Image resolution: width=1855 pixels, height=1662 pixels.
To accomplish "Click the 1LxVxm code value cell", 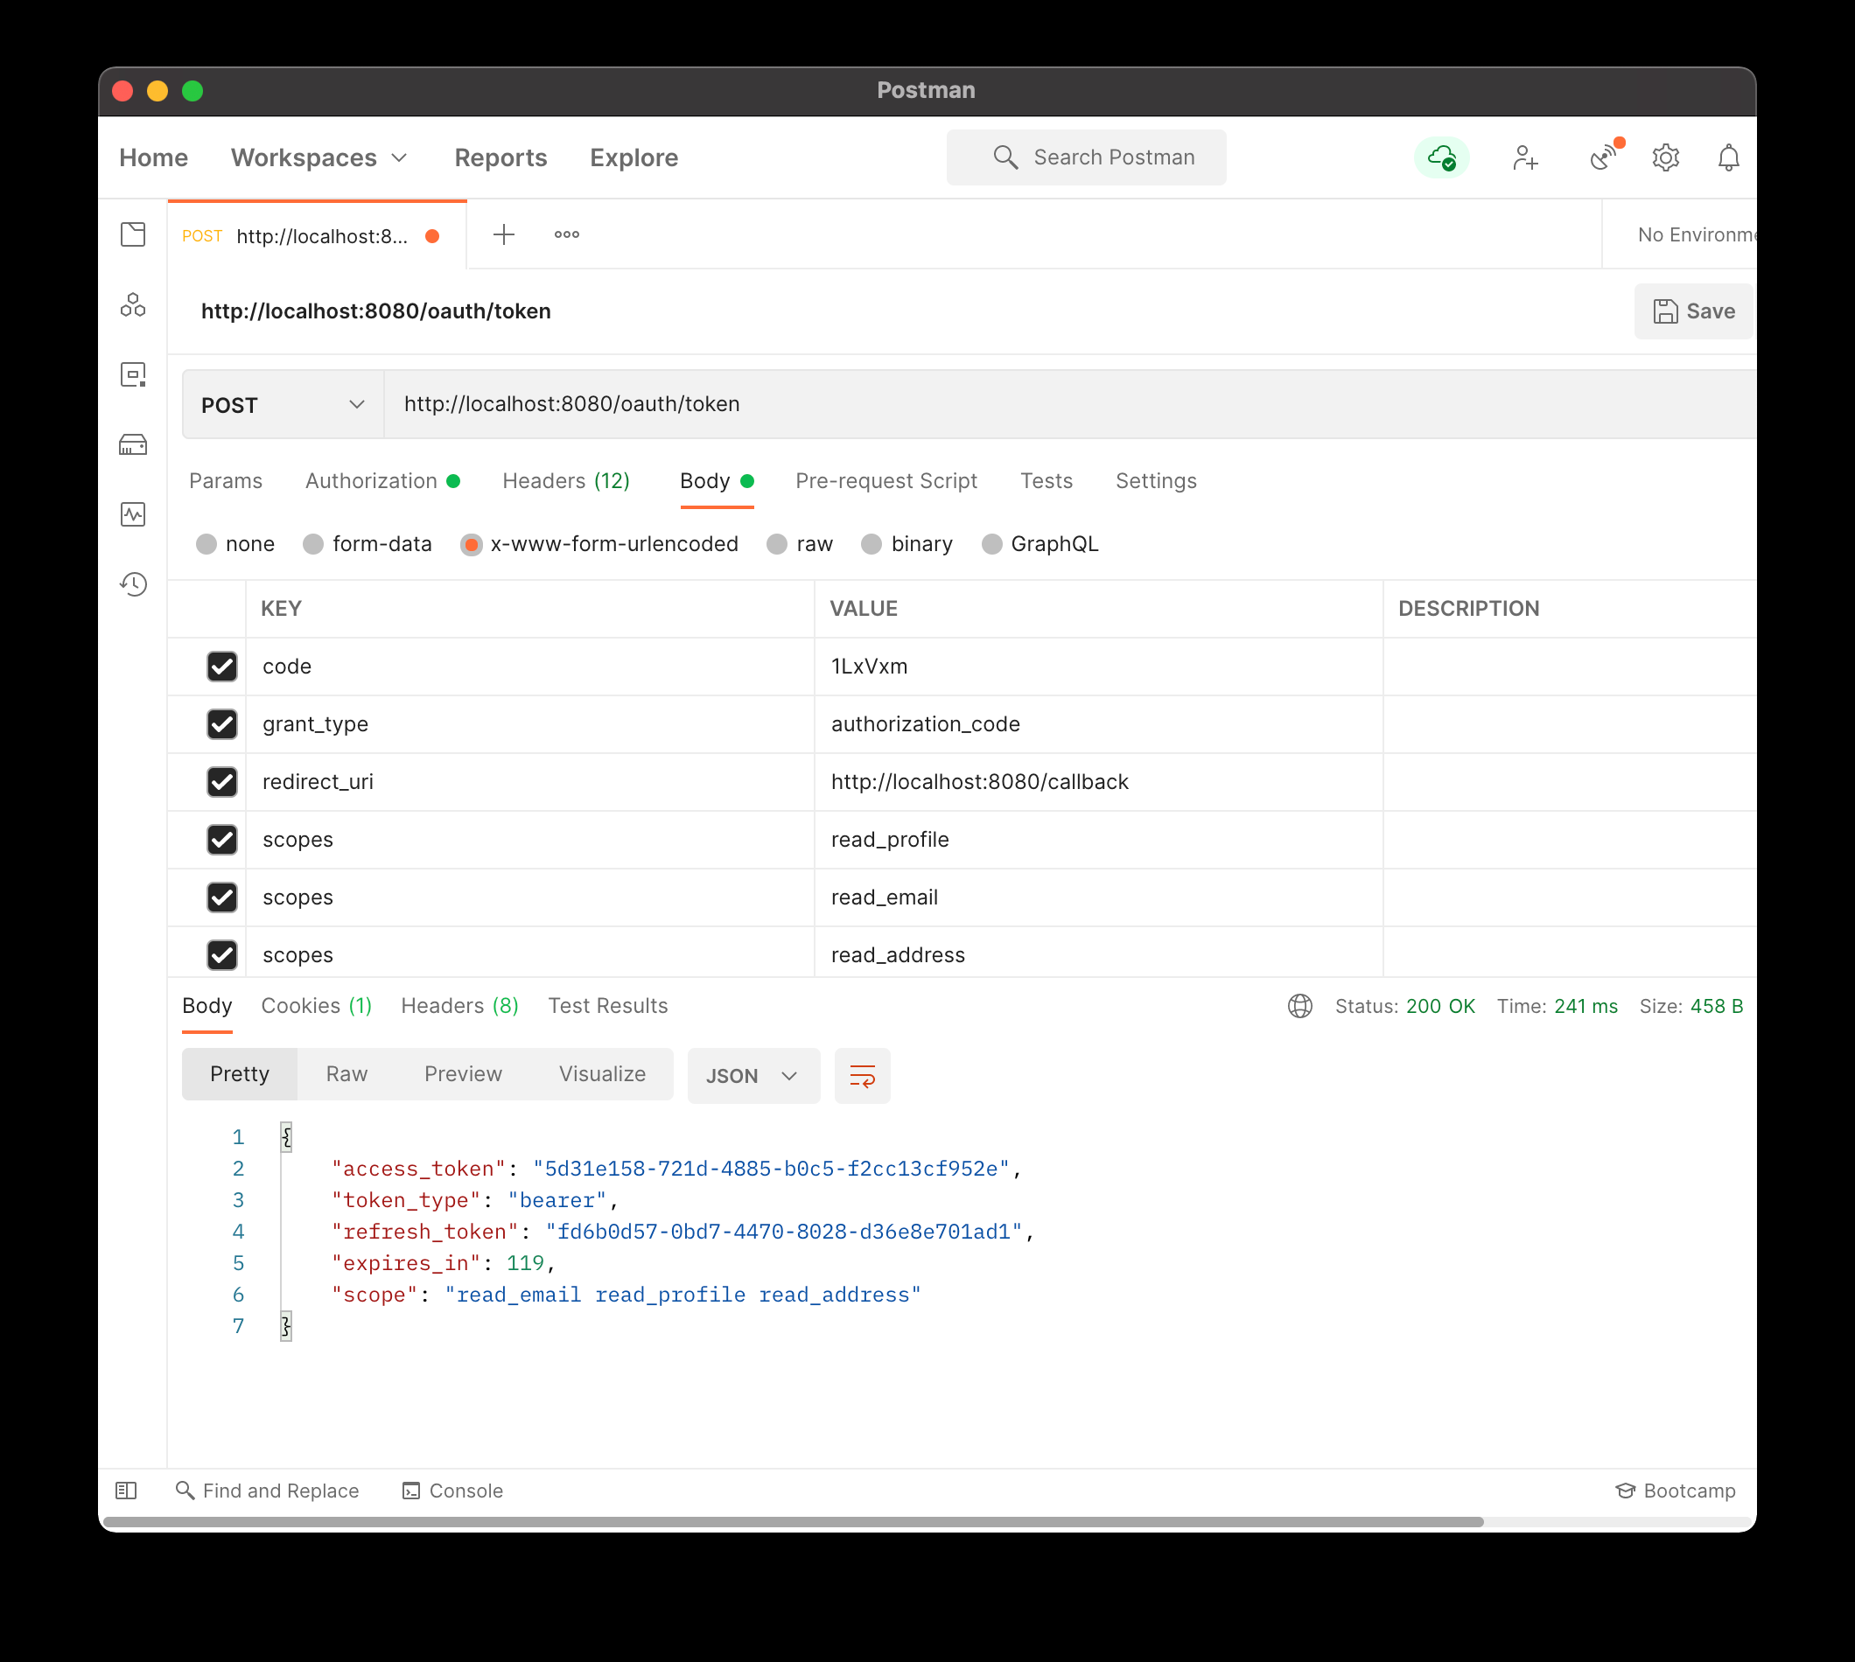I will (1099, 667).
